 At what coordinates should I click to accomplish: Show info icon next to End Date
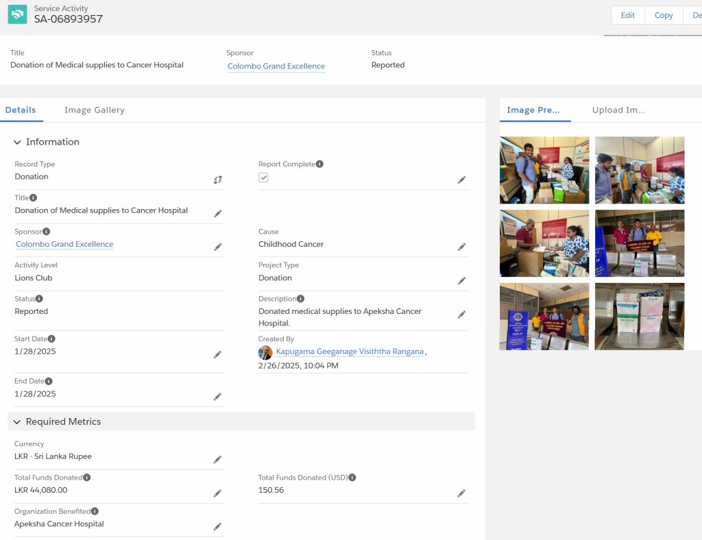pos(49,381)
